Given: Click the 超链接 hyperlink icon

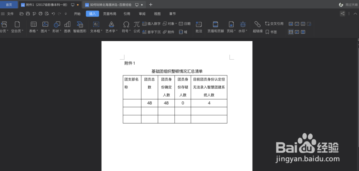Looking at the screenshot, I should click(x=257, y=27).
